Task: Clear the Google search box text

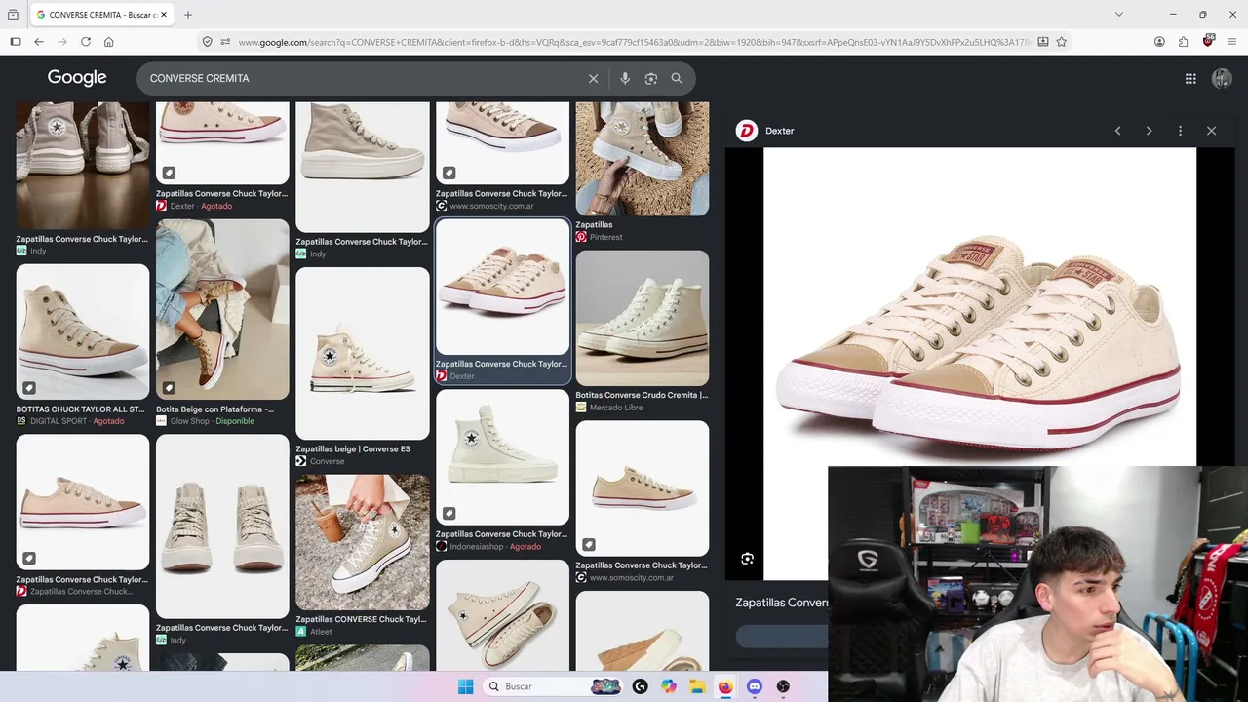Action: [593, 79]
